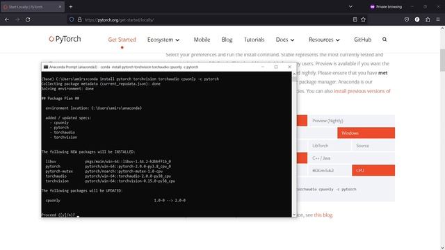Click the 'Solving environment: done' line
This screenshot has height=250, width=445.
[67, 89]
